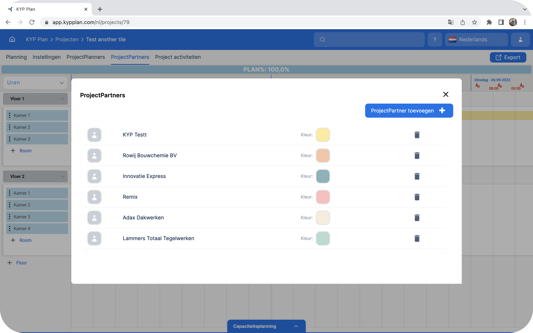Open the Chrome three-dot menu
The image size is (533, 333).
point(525,22)
